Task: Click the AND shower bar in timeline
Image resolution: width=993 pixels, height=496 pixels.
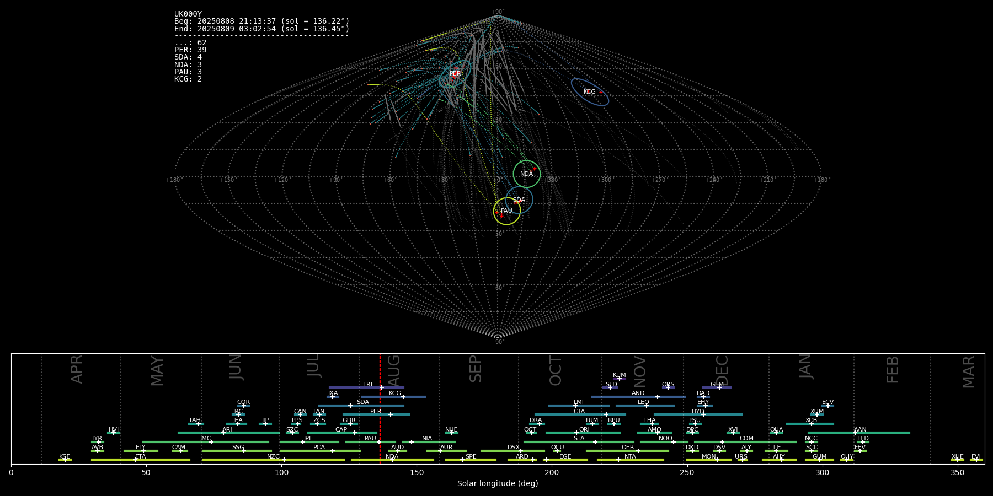Action: point(638,396)
